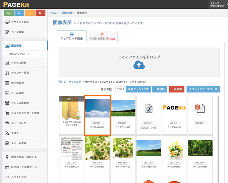Click the orange smartphone preview icon
This screenshot has width=228, height=183.
pyautogui.click(x=30, y=13)
